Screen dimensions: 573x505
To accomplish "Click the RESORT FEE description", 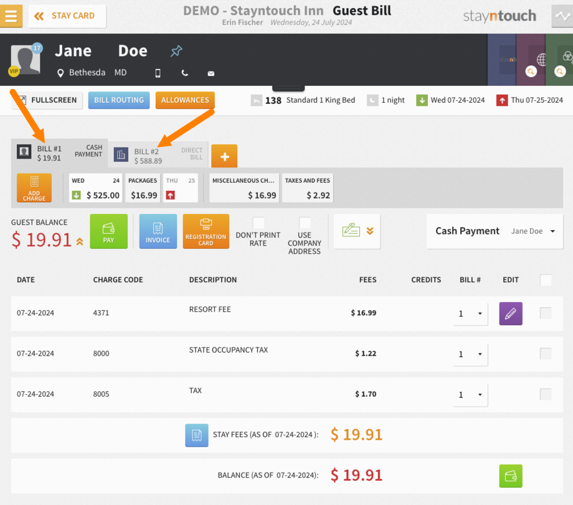I will (210, 310).
